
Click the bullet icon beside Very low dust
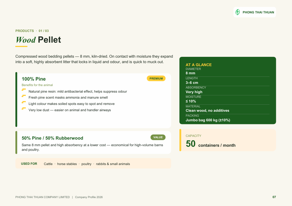24,108
